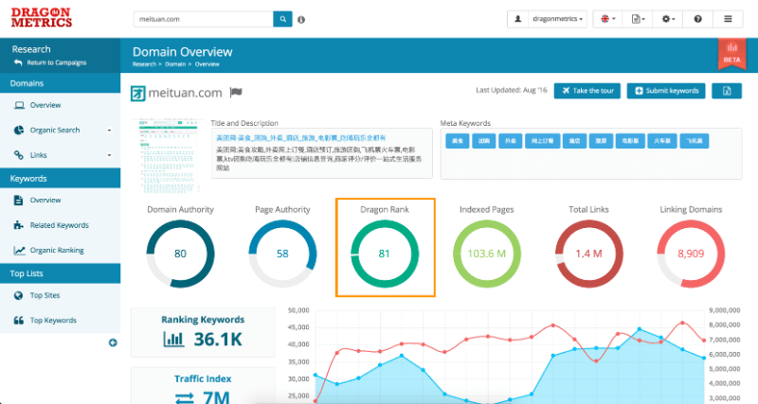Open the UK flag language dropdown
The width and height of the screenshot is (758, 404).
point(607,19)
